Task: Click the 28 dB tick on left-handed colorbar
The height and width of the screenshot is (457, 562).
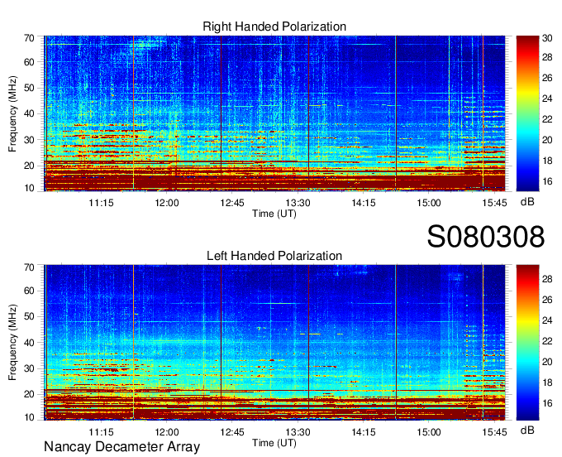Action: [547, 279]
